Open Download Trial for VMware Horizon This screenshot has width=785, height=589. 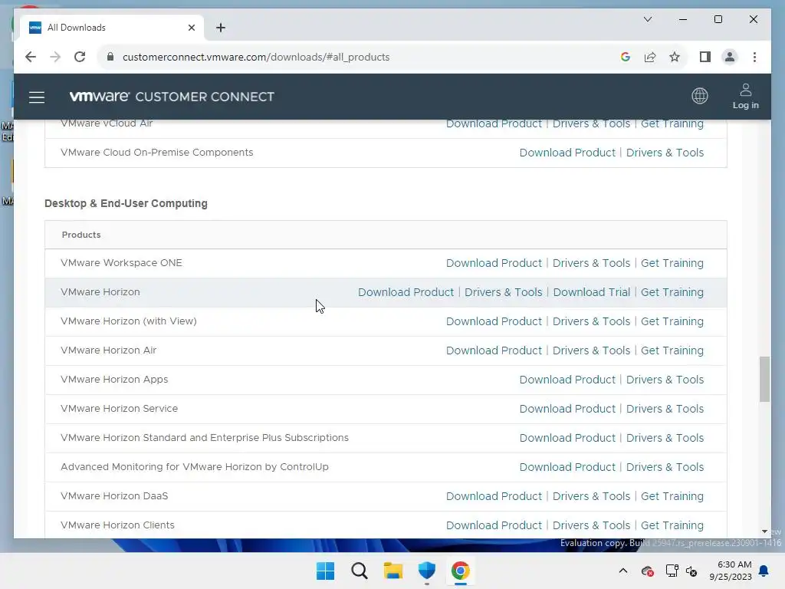[x=591, y=292]
